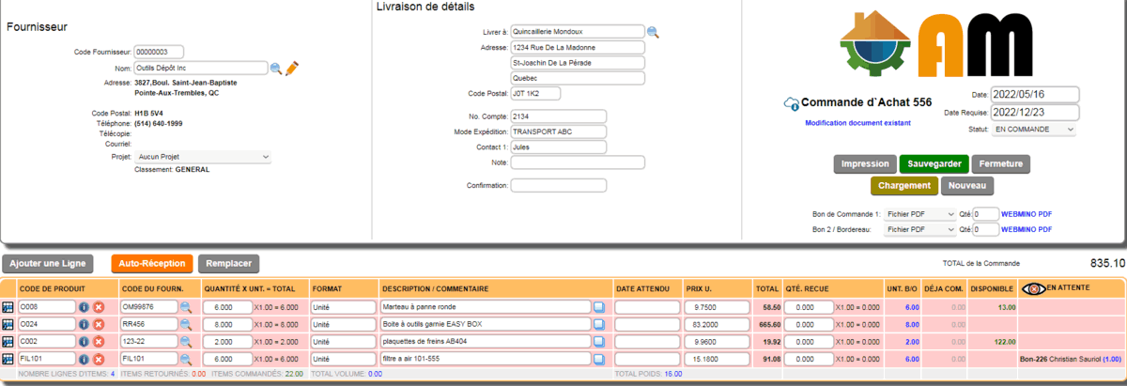Click quantity field 8.000 for O024
The width and height of the screenshot is (1127, 386).
[x=226, y=324]
